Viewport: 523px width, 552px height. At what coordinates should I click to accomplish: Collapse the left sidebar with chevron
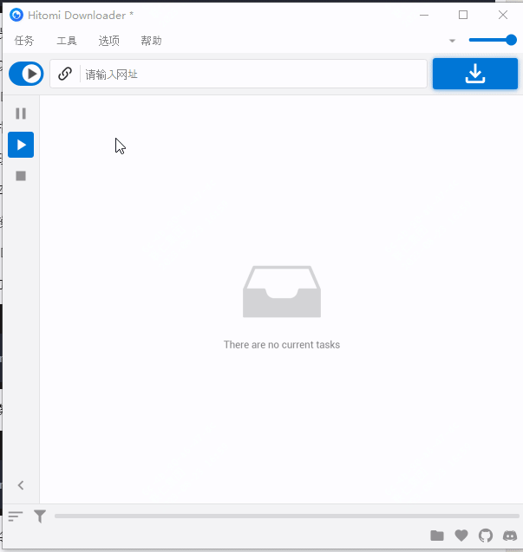[21, 486]
